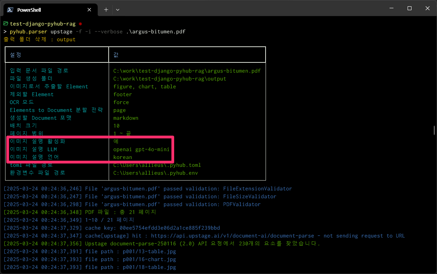
Task: Click the pyhub.parser command text
Action: pos(27,31)
